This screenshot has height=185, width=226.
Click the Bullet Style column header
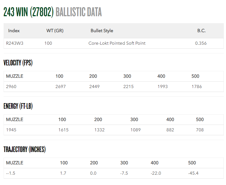(102, 31)
